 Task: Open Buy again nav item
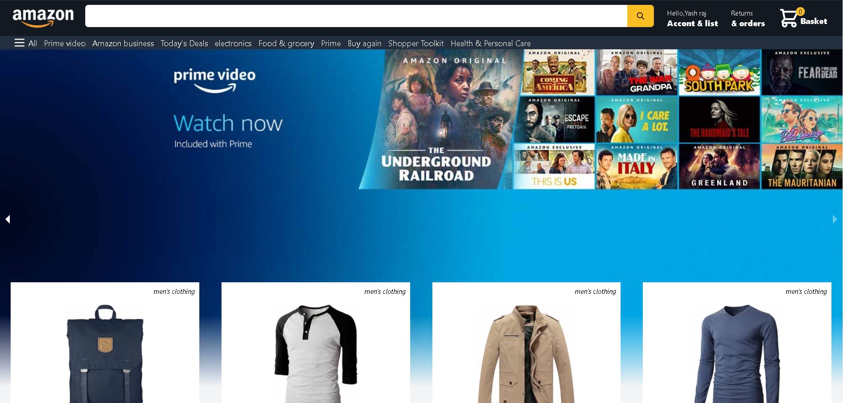tap(364, 43)
